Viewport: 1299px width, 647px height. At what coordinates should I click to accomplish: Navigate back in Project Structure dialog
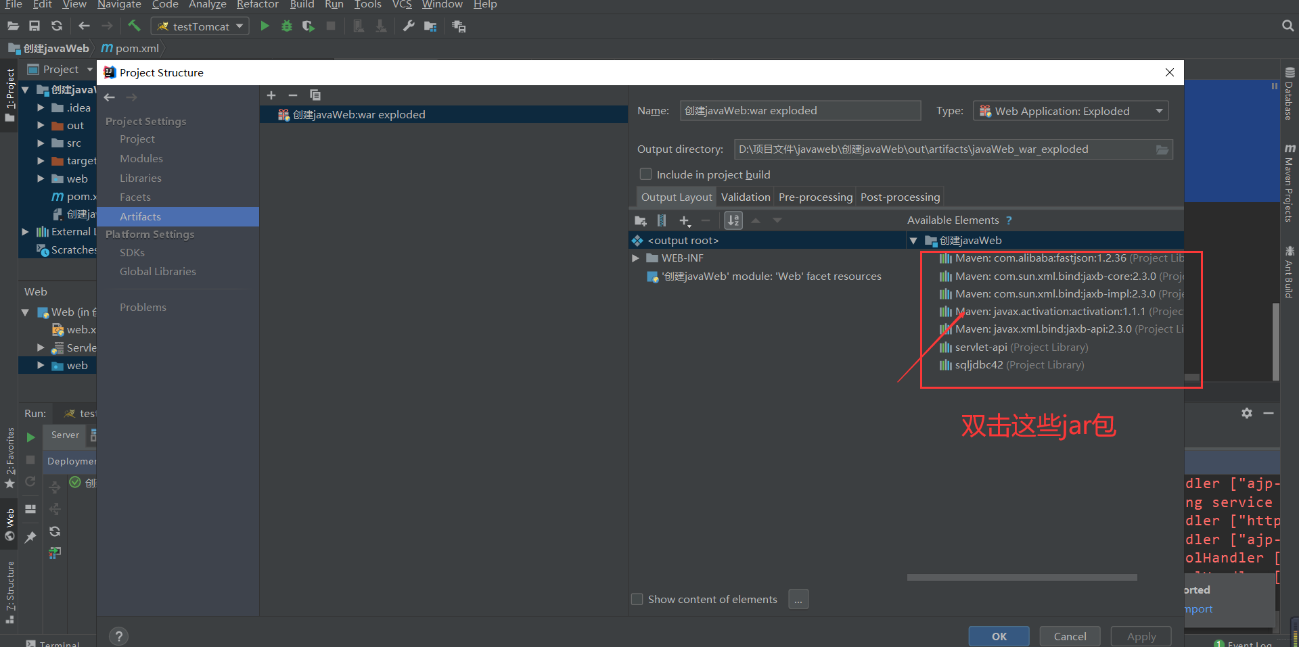(x=110, y=97)
